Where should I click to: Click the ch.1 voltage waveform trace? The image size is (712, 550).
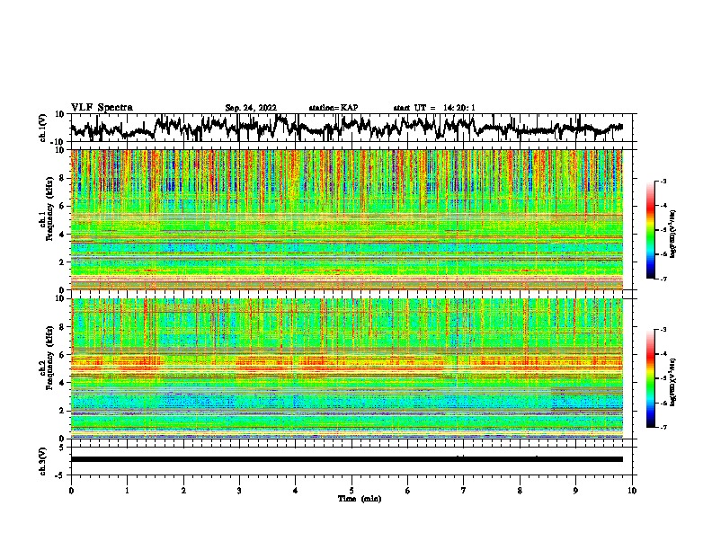click(346, 128)
